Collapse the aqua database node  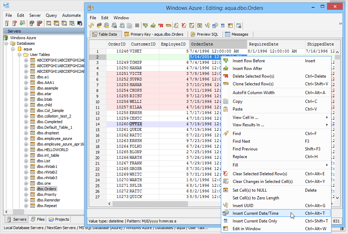click(x=13, y=49)
